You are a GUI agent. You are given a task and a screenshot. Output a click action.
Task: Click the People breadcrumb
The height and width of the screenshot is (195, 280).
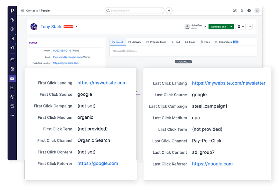pos(45,11)
